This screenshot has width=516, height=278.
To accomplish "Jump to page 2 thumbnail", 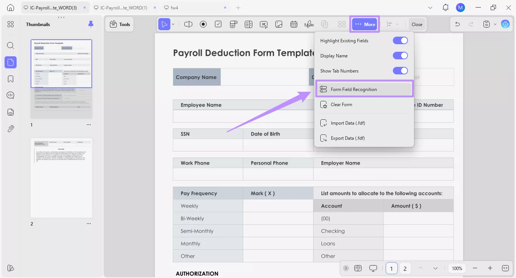I will (x=61, y=178).
